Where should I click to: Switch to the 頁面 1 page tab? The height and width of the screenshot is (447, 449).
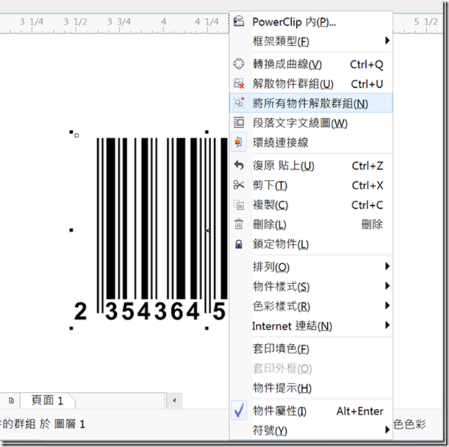click(x=48, y=400)
